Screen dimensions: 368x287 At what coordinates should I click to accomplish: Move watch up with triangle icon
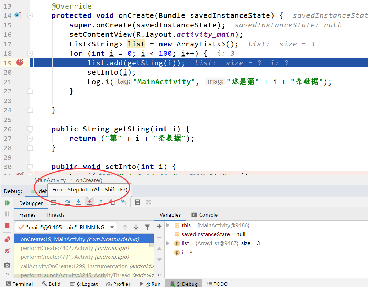[159, 249]
